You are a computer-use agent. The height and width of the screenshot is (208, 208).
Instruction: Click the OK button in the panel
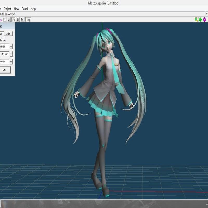point(5,70)
